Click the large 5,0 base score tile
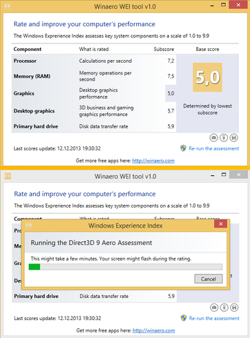The height and width of the screenshot is (338, 250). pyautogui.click(x=207, y=77)
